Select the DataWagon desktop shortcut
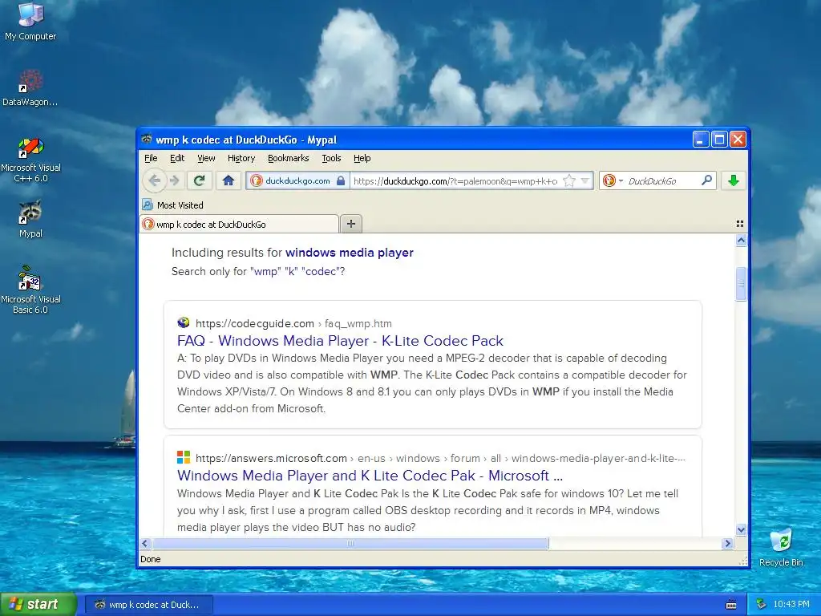Screen dimensions: 821x616 coord(30,88)
